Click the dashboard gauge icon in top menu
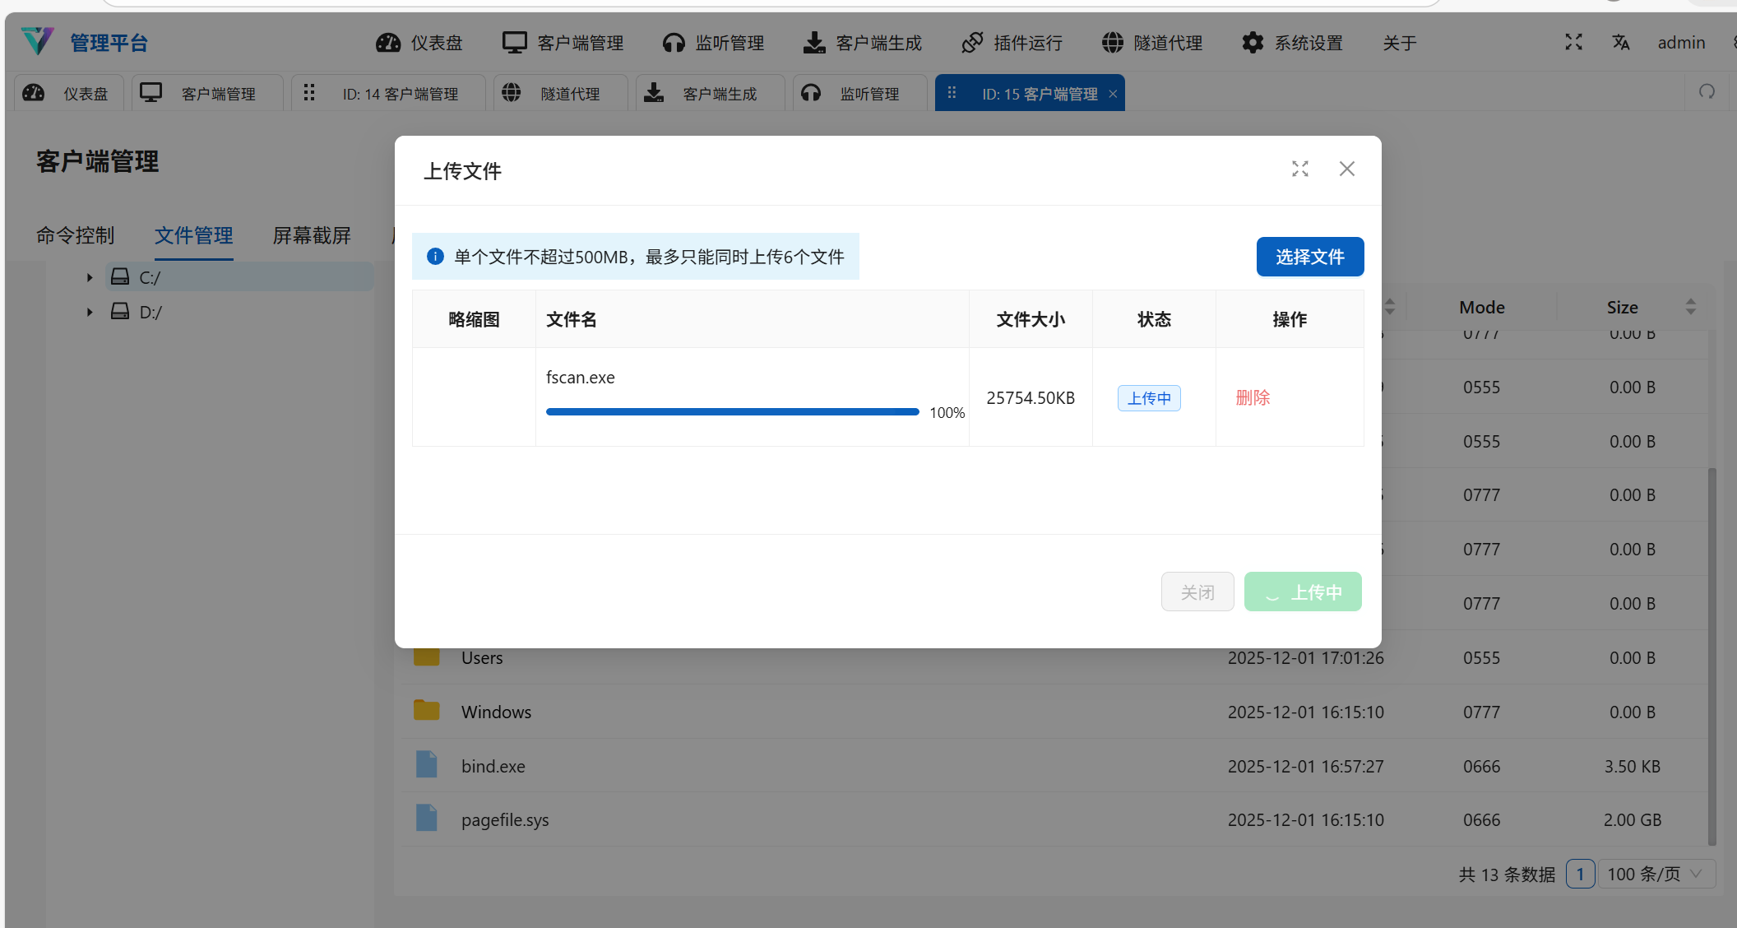 pos(388,43)
